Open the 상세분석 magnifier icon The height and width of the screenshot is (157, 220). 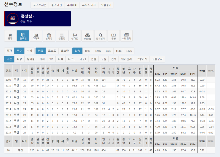point(101,36)
